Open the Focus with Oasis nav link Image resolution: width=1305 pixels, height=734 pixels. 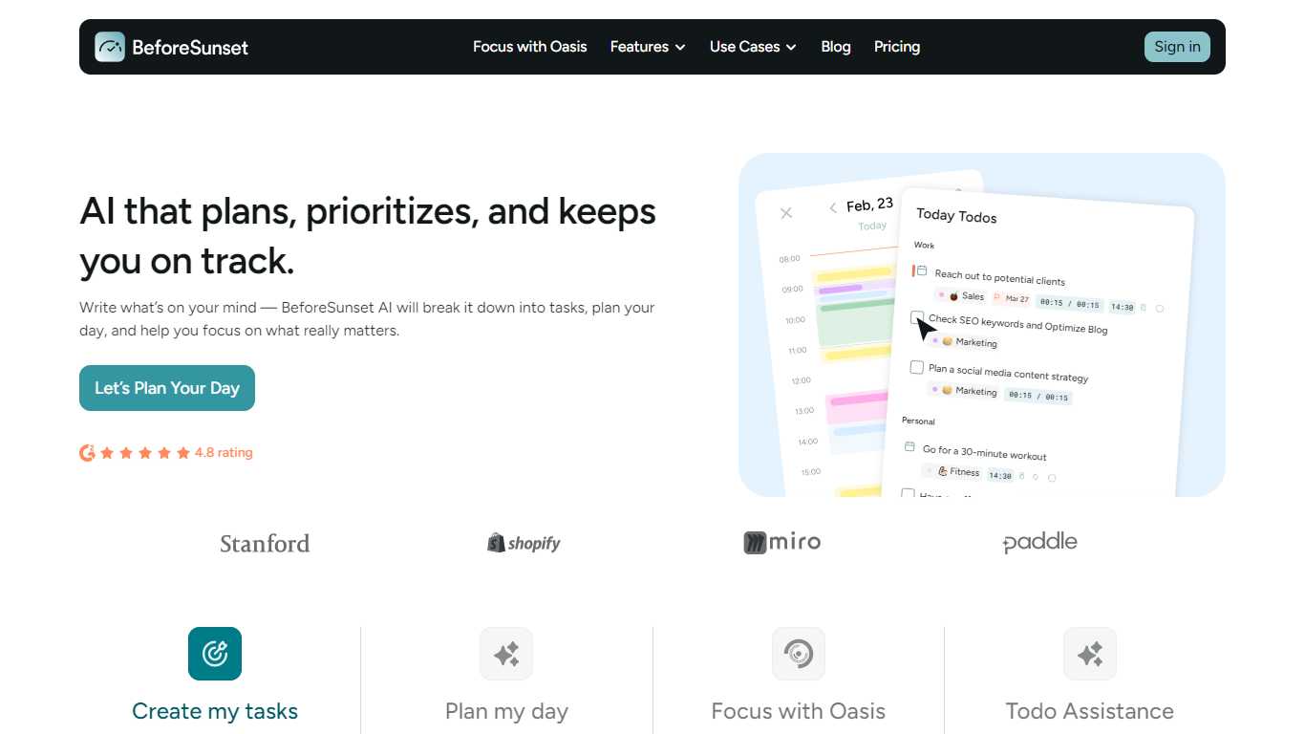pyautogui.click(x=530, y=47)
